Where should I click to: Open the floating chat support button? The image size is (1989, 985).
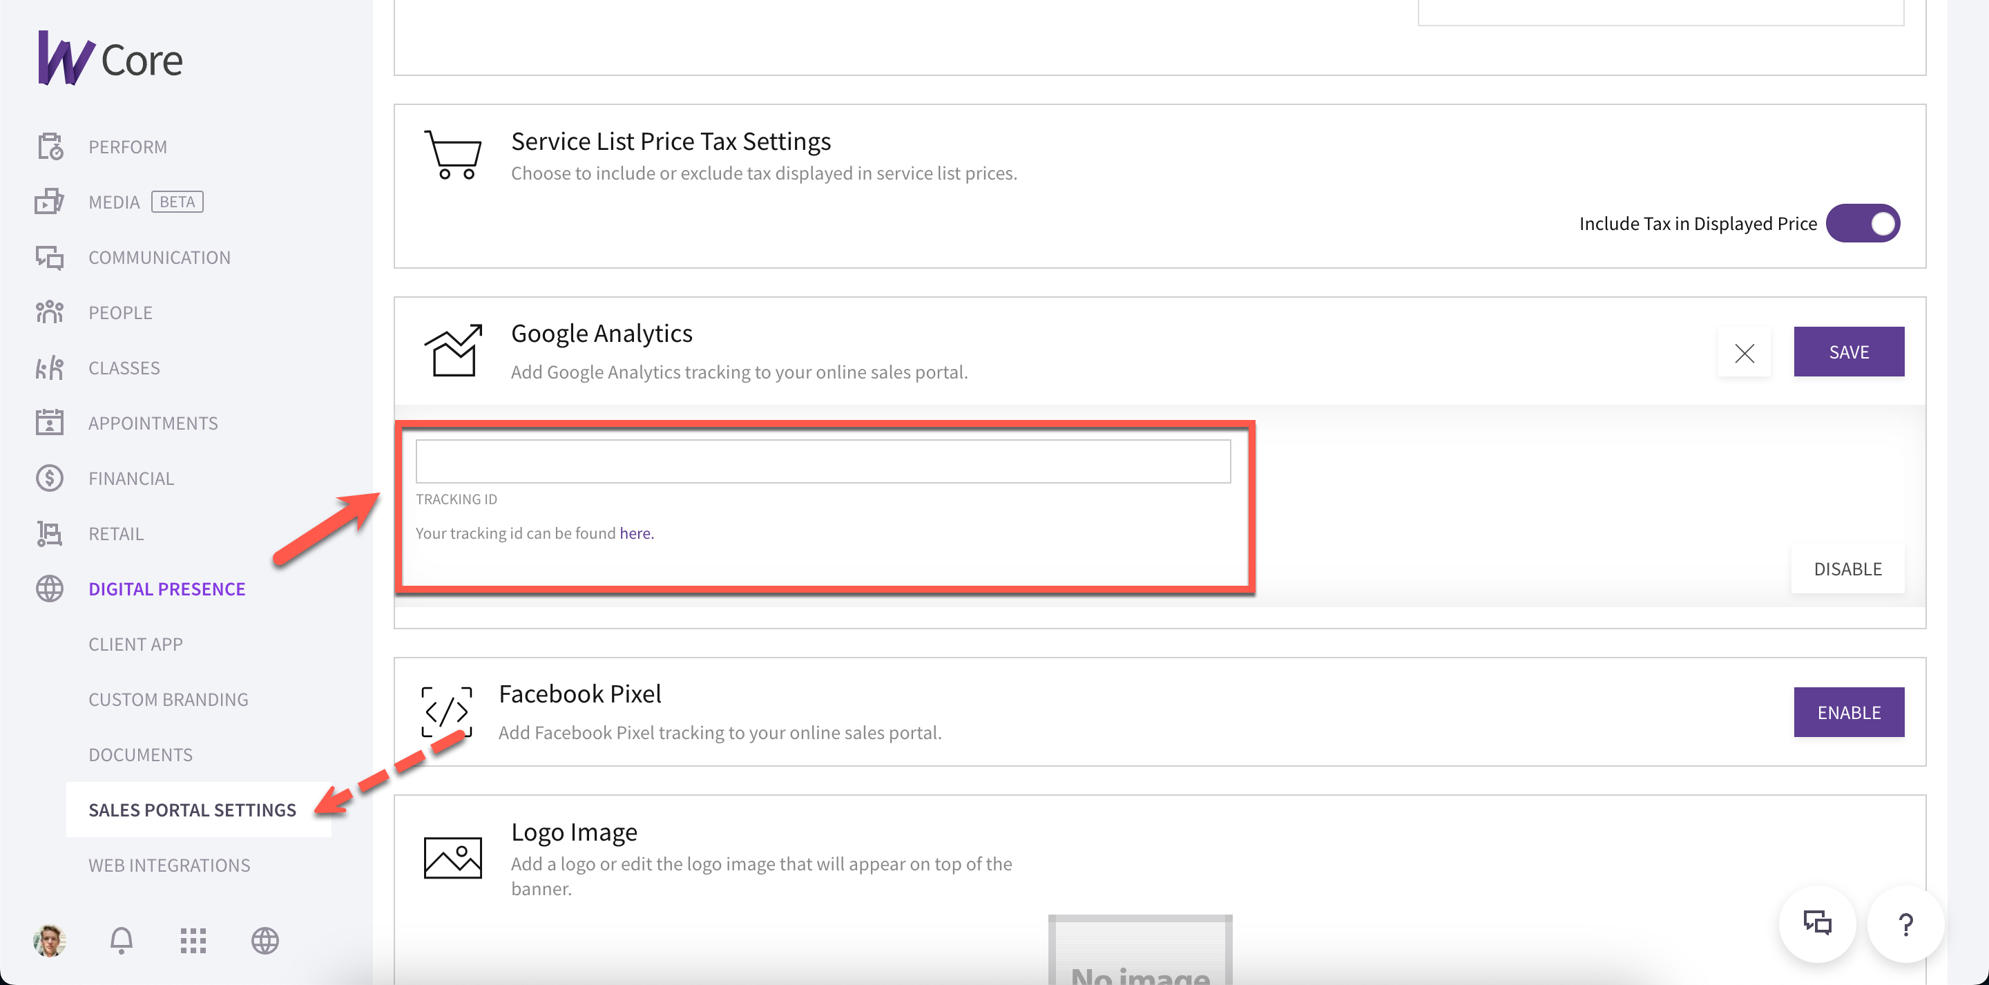tap(1818, 924)
